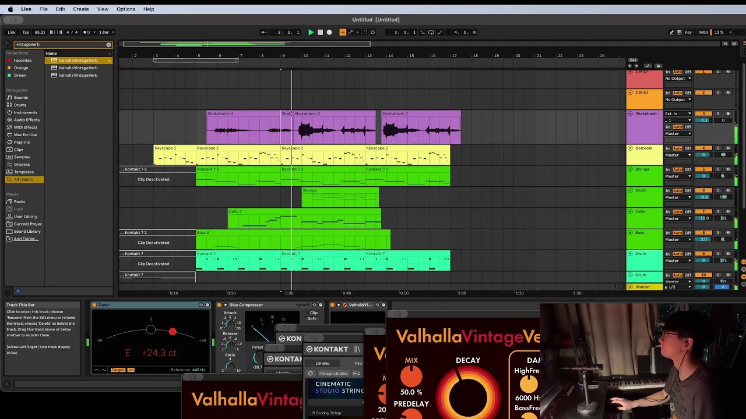Open the Master output dropdown on Violin track
Viewport: 746px width, 419px height.
(x=678, y=197)
